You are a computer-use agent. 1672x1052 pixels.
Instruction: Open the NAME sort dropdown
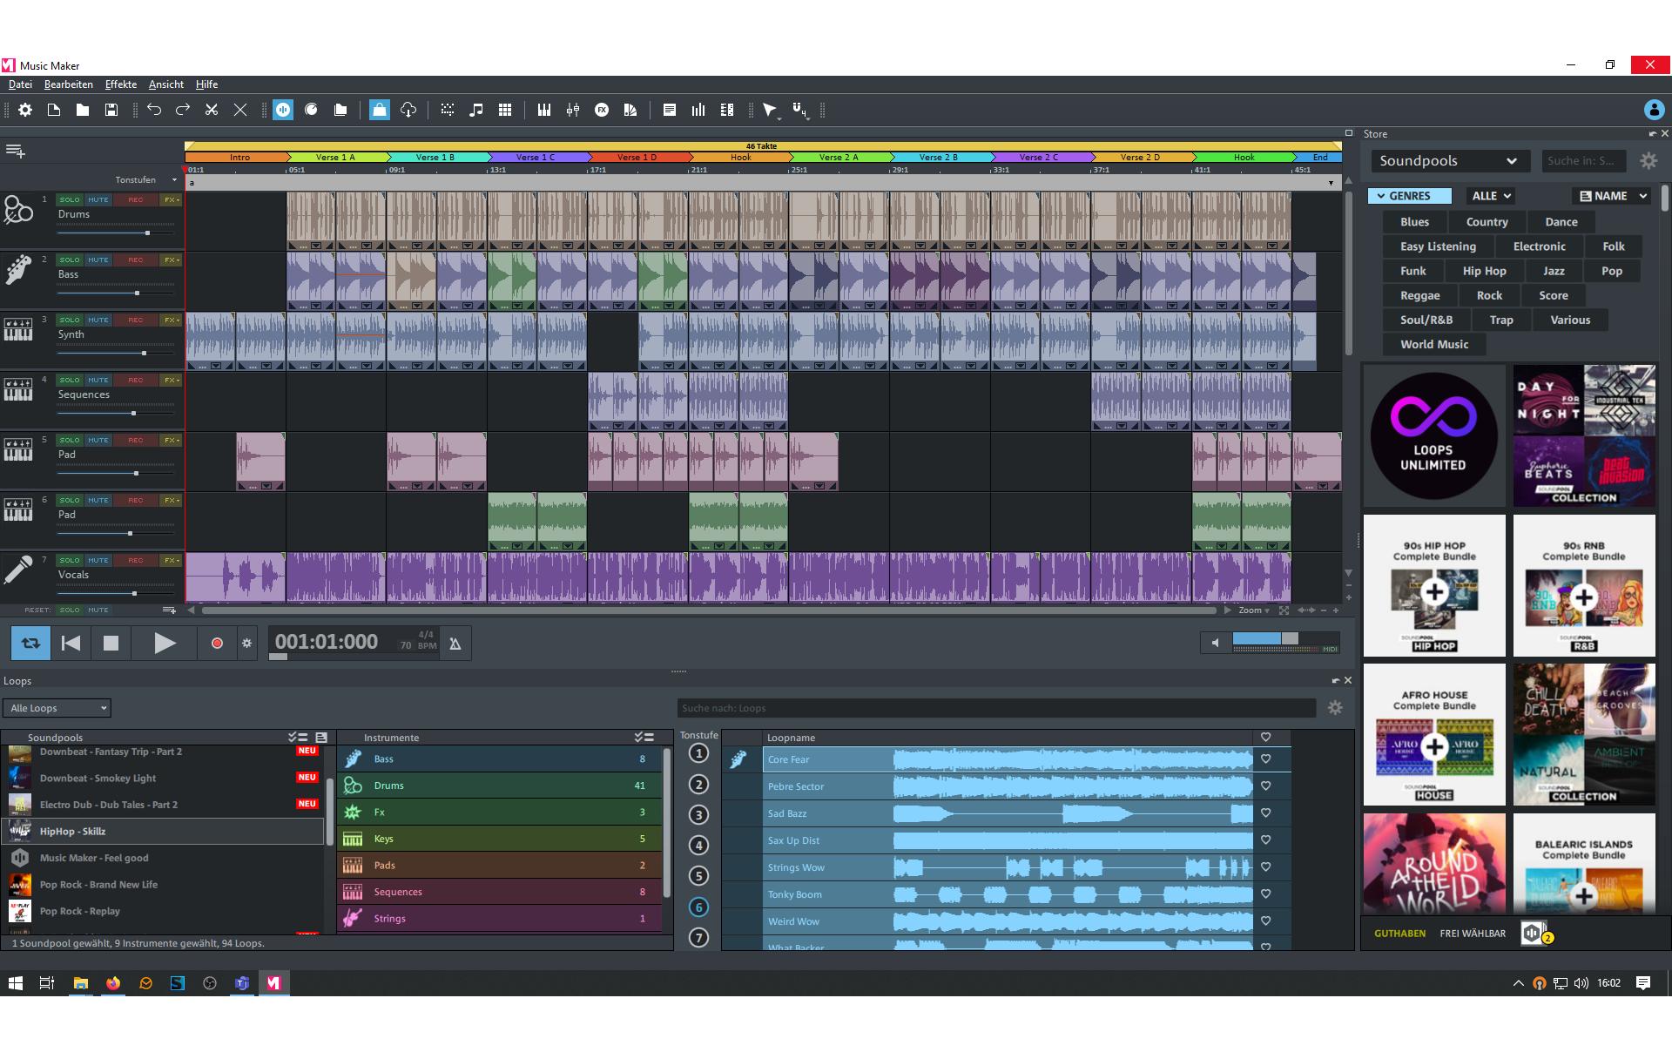[1612, 196]
